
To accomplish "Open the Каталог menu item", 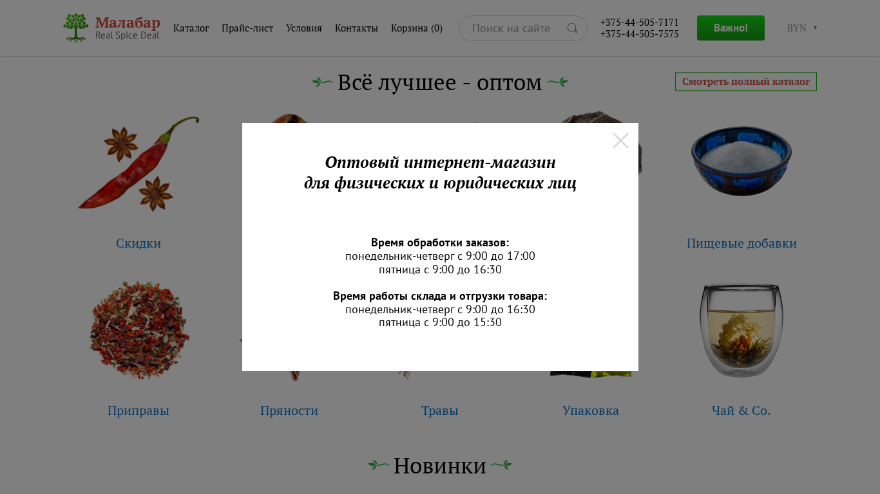I will (191, 28).
